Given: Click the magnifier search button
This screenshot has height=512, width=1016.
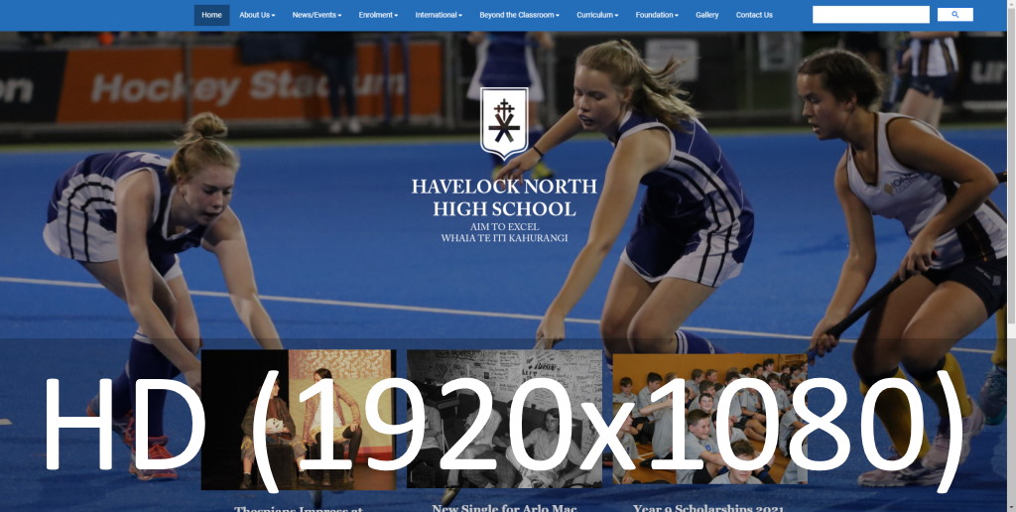Looking at the screenshot, I should coord(955,14).
